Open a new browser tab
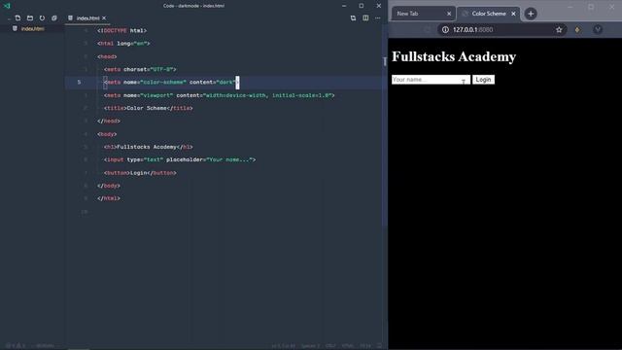Screen dimensions: 622x350 tap(531, 14)
